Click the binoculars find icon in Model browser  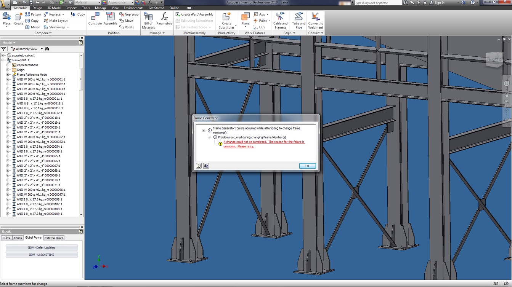tap(47, 49)
